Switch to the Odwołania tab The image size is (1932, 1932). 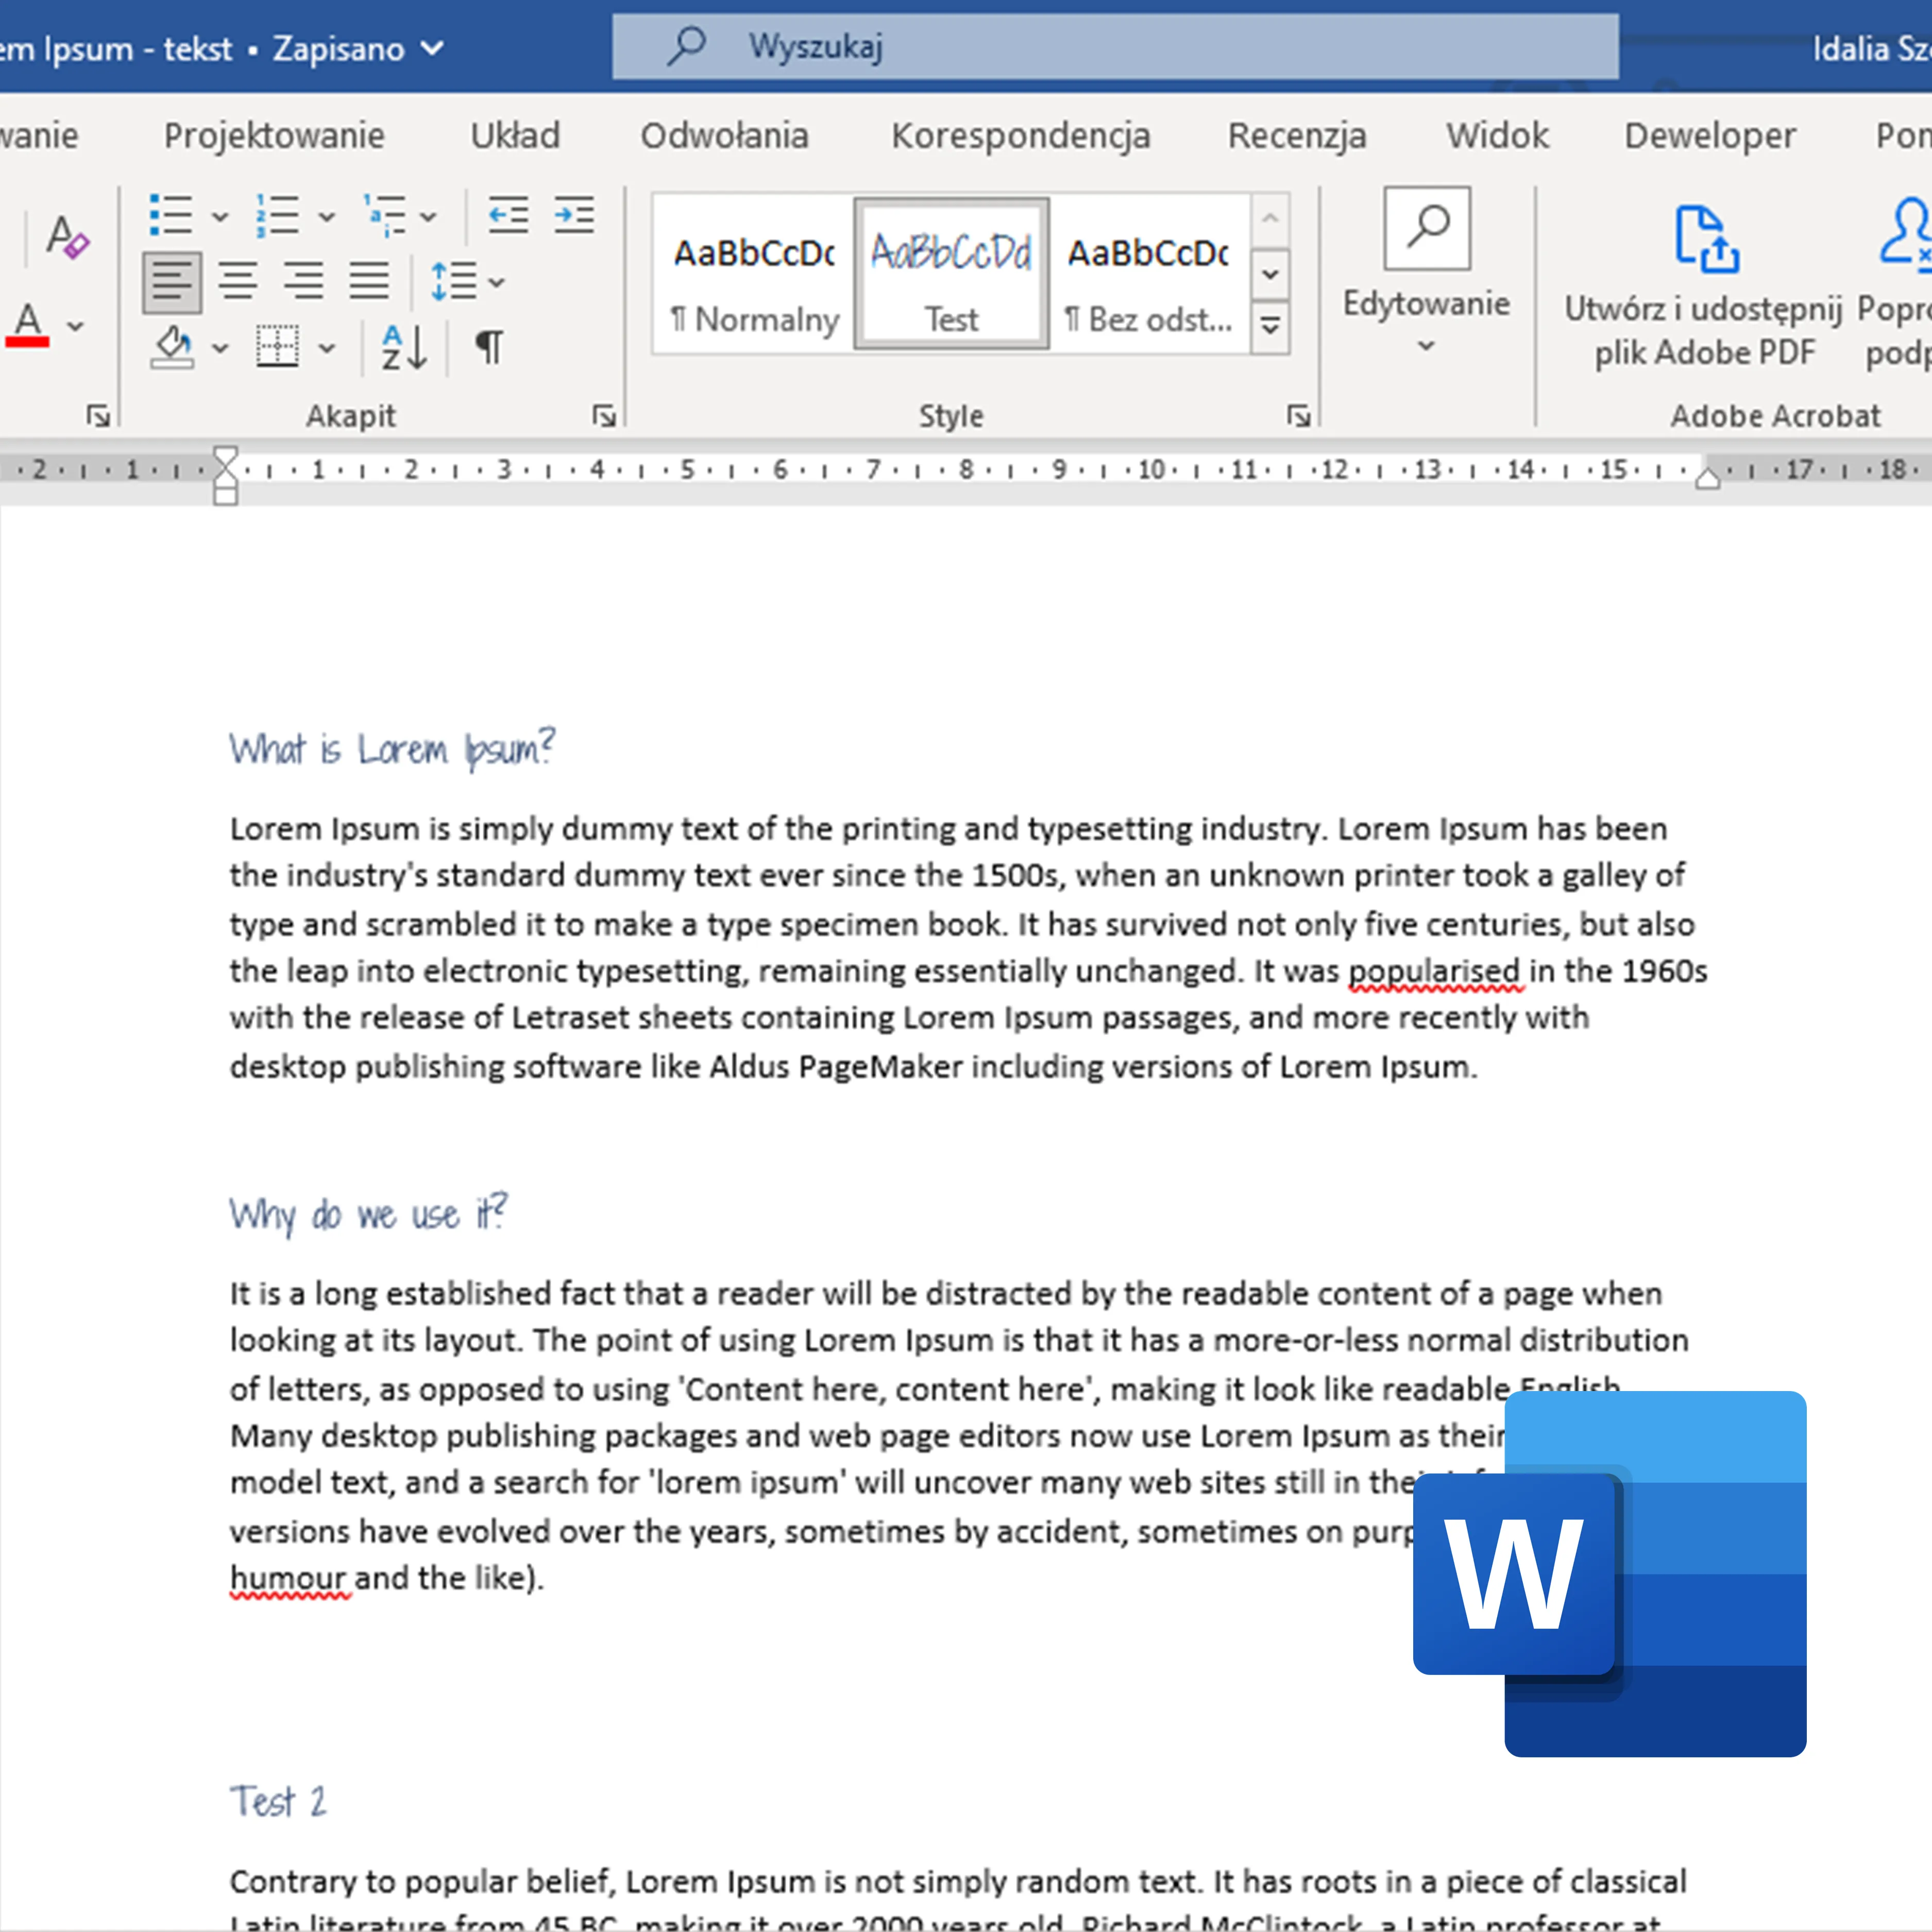pos(724,136)
